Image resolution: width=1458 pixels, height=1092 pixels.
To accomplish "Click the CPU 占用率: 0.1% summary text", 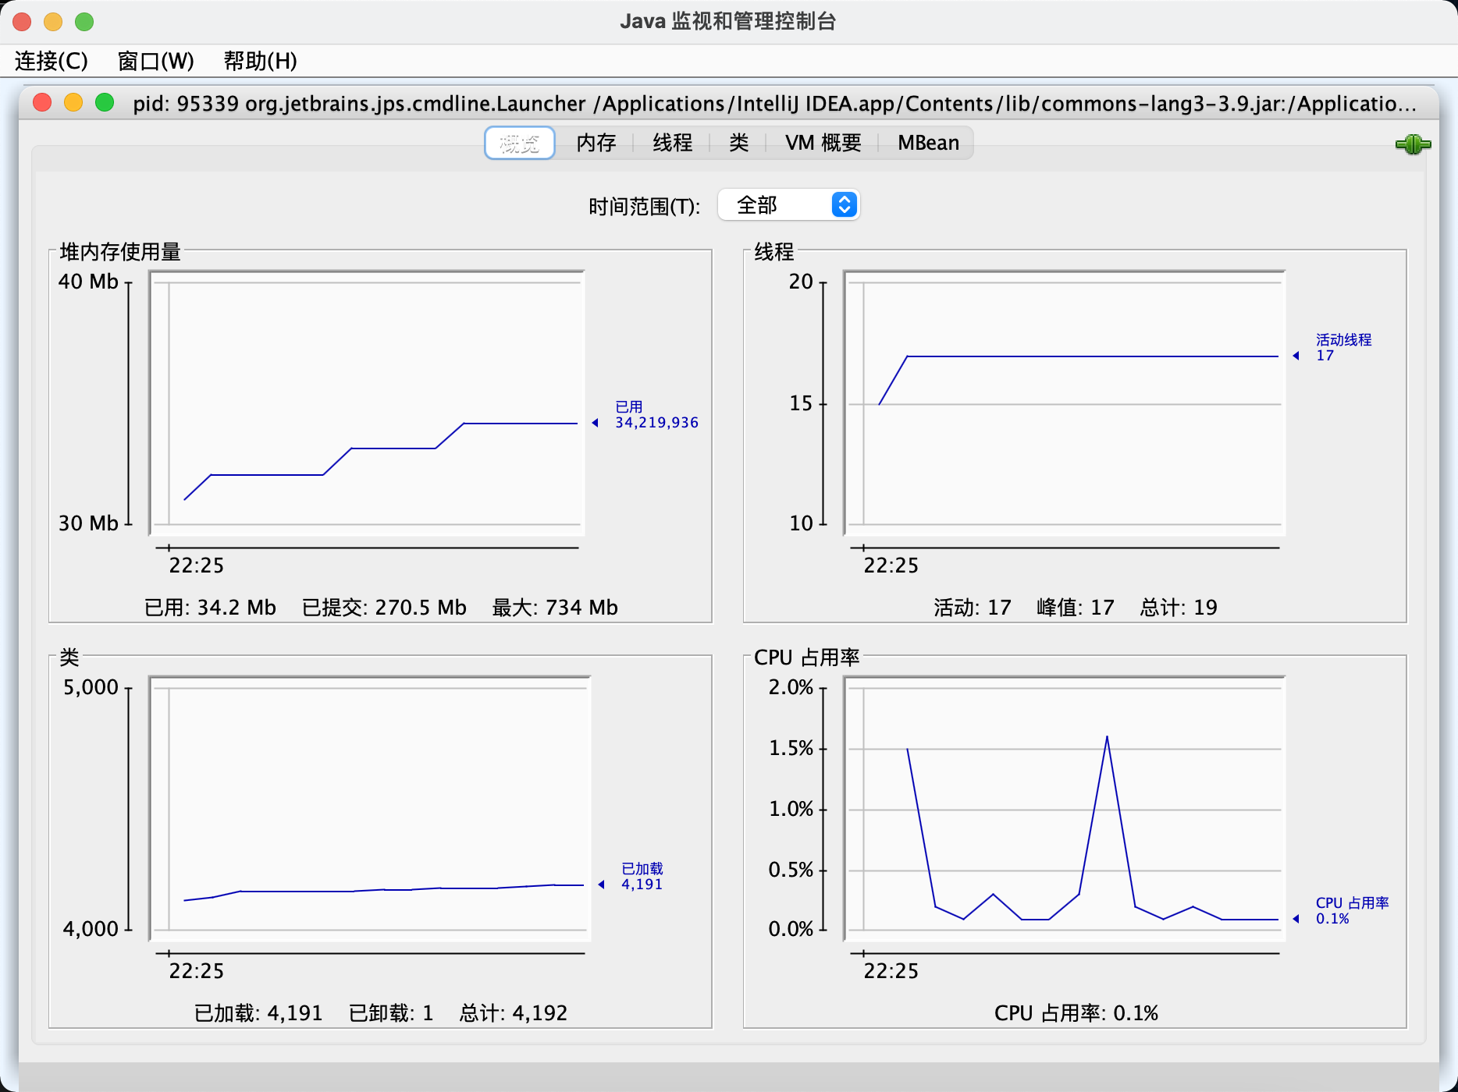I will point(1076,1013).
